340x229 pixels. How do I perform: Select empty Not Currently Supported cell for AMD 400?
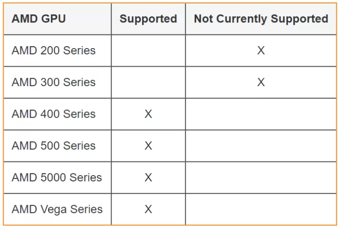coord(261,114)
